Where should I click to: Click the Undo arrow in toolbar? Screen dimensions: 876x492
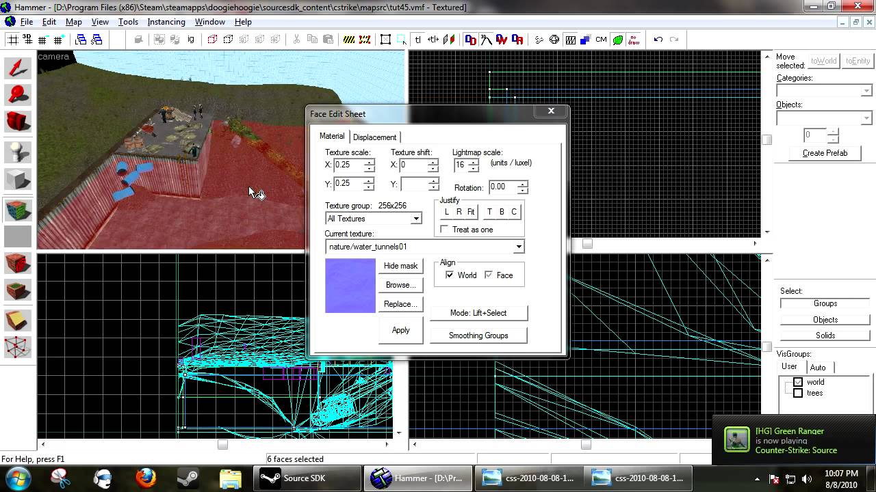658,40
